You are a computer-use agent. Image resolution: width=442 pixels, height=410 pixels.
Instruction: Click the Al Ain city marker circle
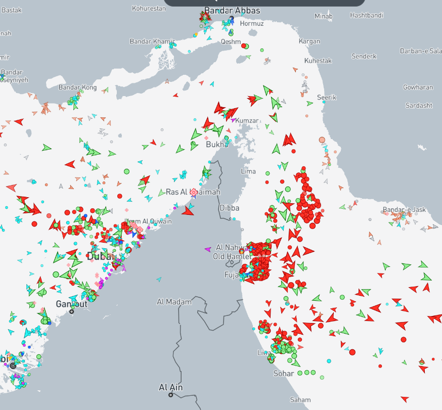(x=170, y=395)
